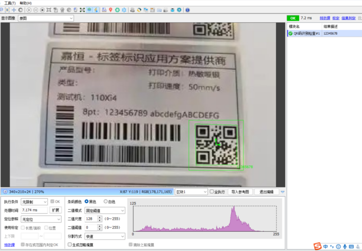Image resolution: width=362 pixels, height=251 pixels.
Task: Click the orange-blue refresh cycle icon
Action: [x=139, y=10]
